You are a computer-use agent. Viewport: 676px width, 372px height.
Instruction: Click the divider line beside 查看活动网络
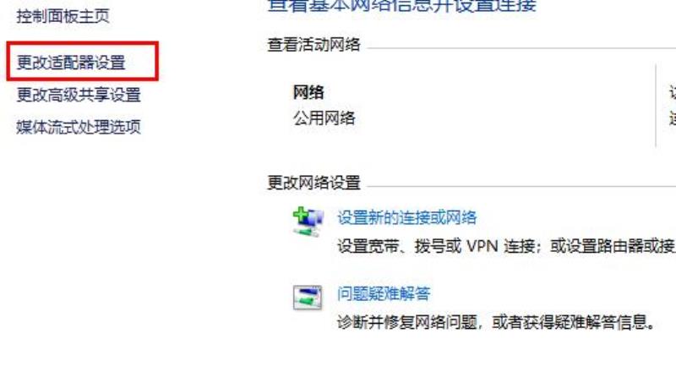(x=521, y=48)
